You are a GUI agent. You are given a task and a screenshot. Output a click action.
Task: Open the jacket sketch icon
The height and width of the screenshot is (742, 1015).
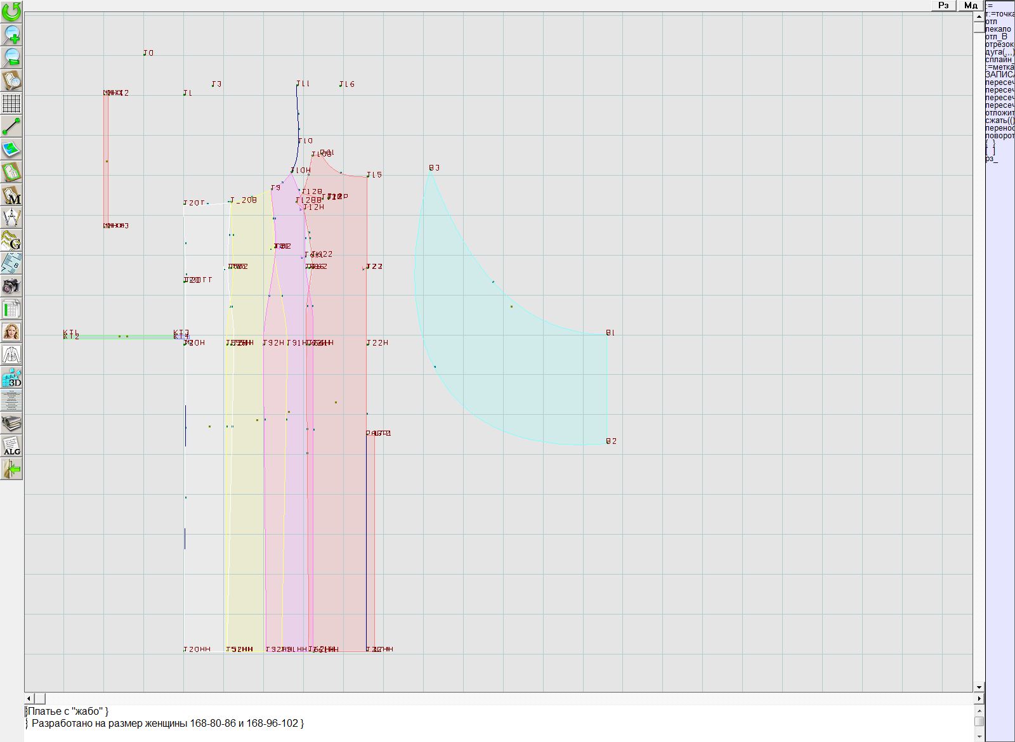11,355
